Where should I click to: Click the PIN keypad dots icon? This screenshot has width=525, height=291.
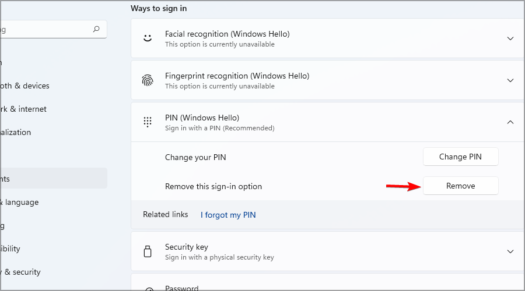[x=148, y=122]
